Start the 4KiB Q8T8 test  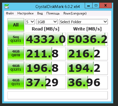click(16, 54)
